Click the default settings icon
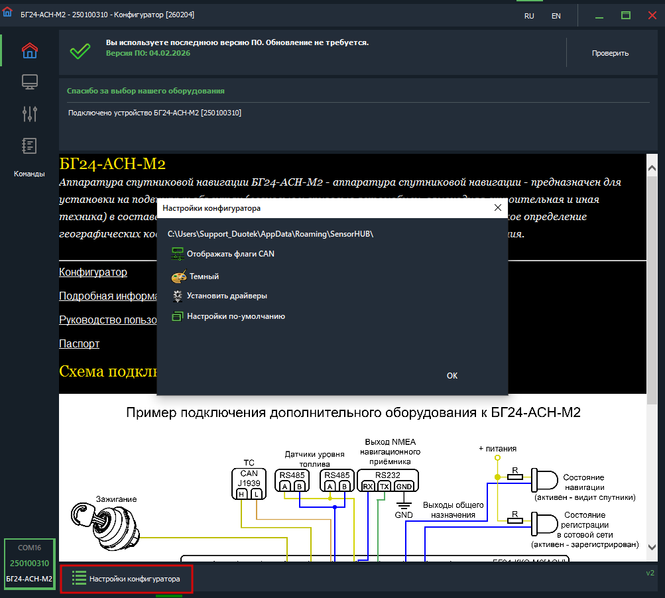Image resolution: width=665 pixels, height=598 pixels. click(x=177, y=317)
